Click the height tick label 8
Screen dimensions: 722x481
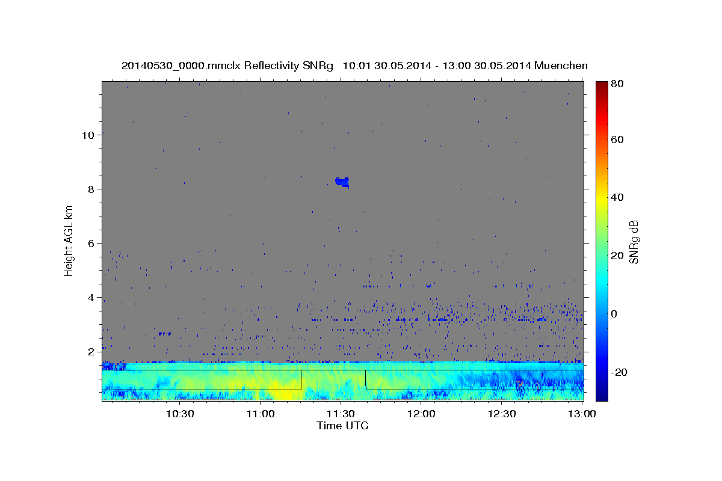[x=91, y=189]
